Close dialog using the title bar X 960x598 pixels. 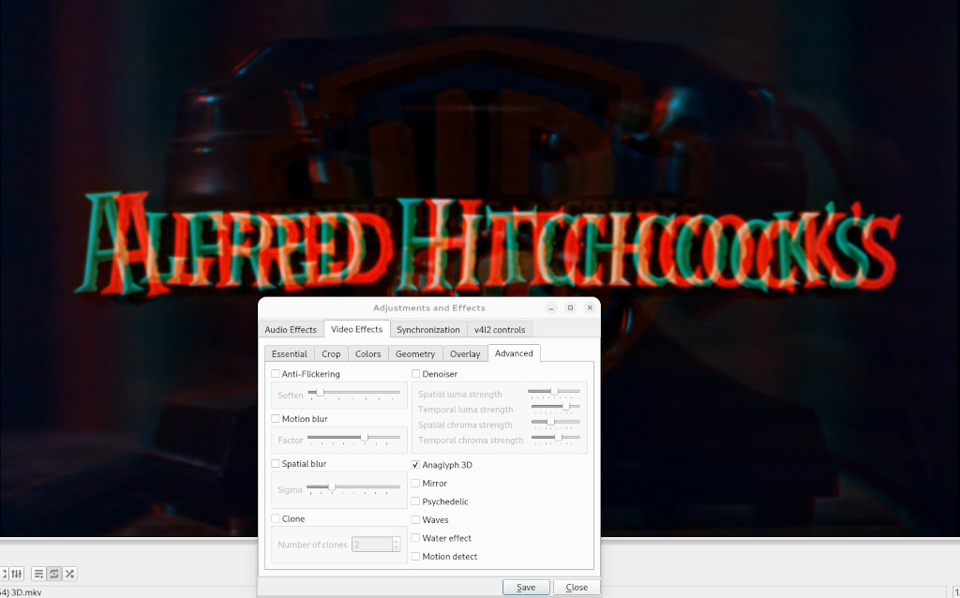click(x=591, y=307)
